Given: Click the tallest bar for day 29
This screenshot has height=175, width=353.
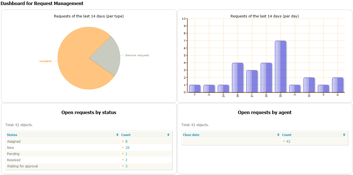Looking at the screenshot, I should [280, 67].
